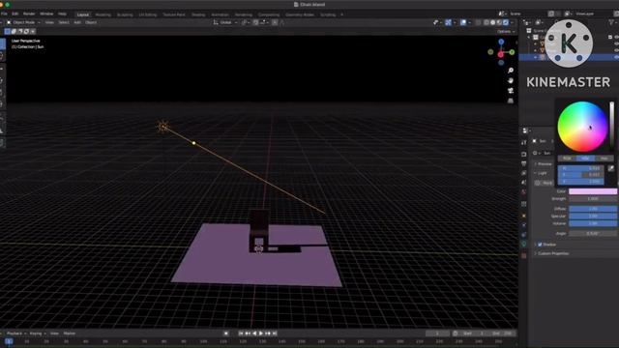Open the World properties tab
Viewport: 619px width, 348px height.
(524, 192)
